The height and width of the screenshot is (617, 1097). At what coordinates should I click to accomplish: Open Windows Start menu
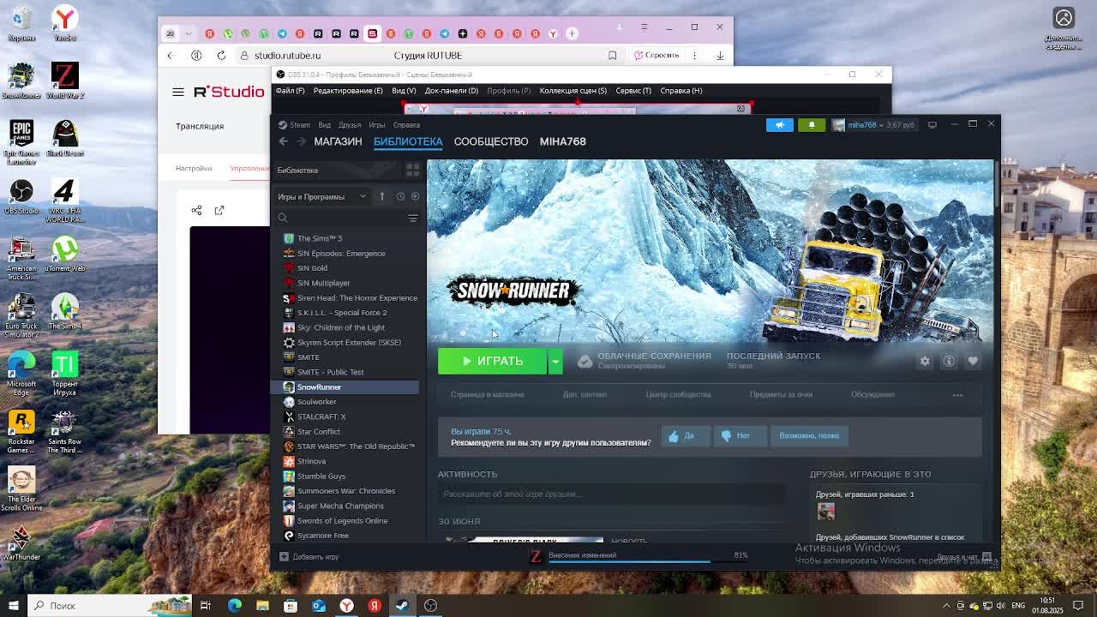pyautogui.click(x=13, y=606)
